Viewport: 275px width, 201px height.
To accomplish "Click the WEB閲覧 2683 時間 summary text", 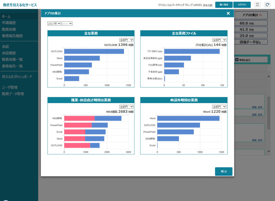I will tap(120, 111).
